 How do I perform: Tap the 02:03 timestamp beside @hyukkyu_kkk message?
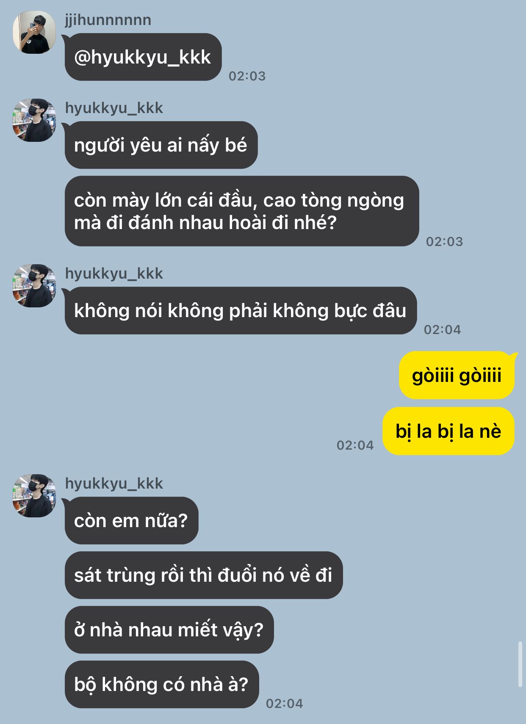247,76
